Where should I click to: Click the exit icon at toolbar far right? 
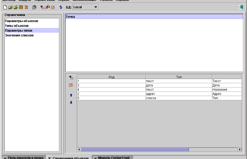[x=241, y=7]
